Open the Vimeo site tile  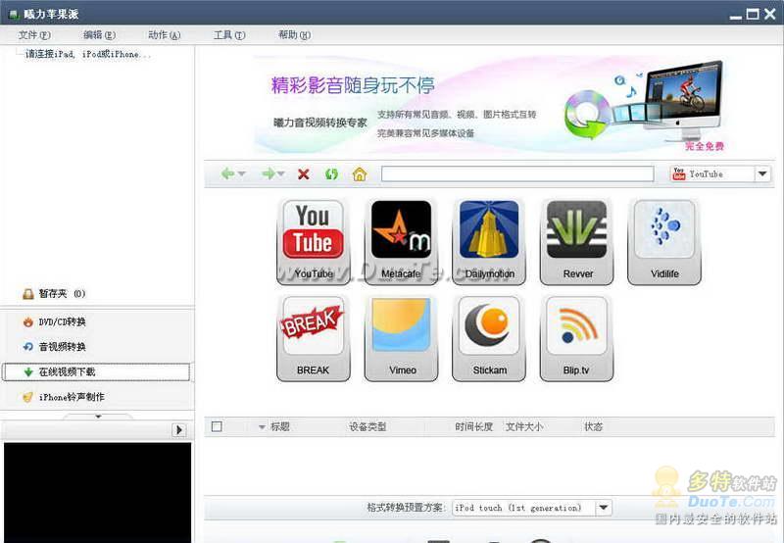click(401, 338)
